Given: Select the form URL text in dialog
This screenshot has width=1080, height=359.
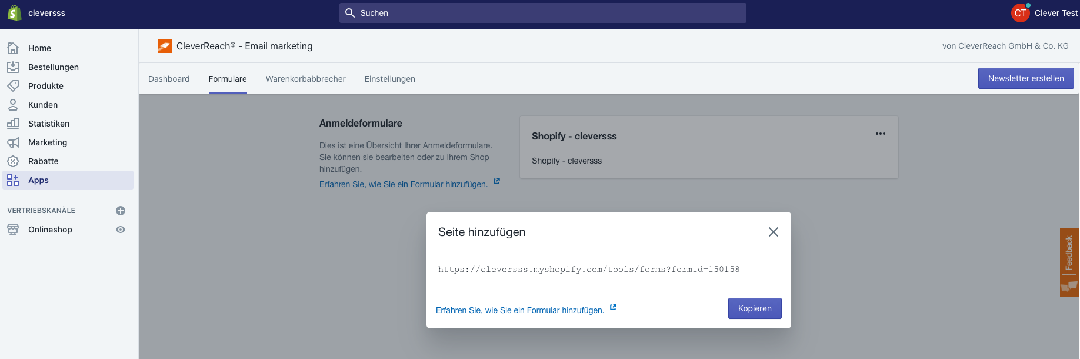Looking at the screenshot, I should [589, 270].
